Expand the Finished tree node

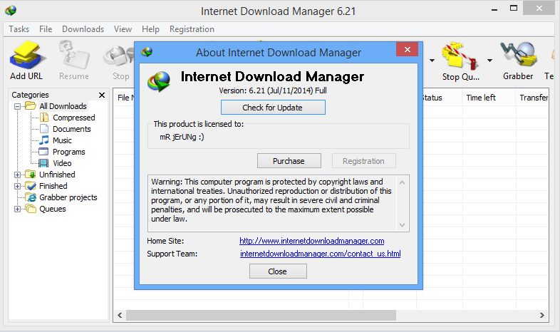pos(17,187)
